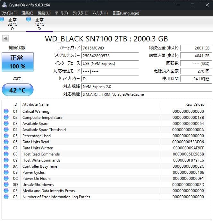Click the Data Units Read status circle icon
213x221 pixels.
(x=6, y=142)
